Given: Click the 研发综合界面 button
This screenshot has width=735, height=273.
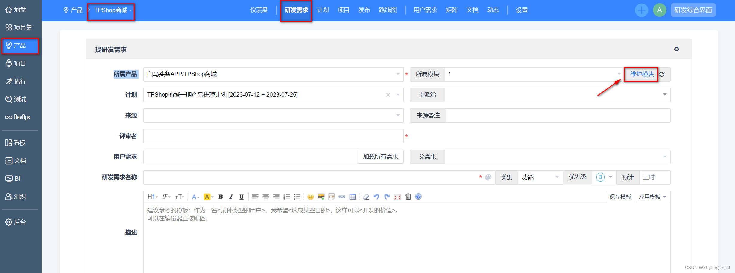Looking at the screenshot, I should tap(693, 10).
